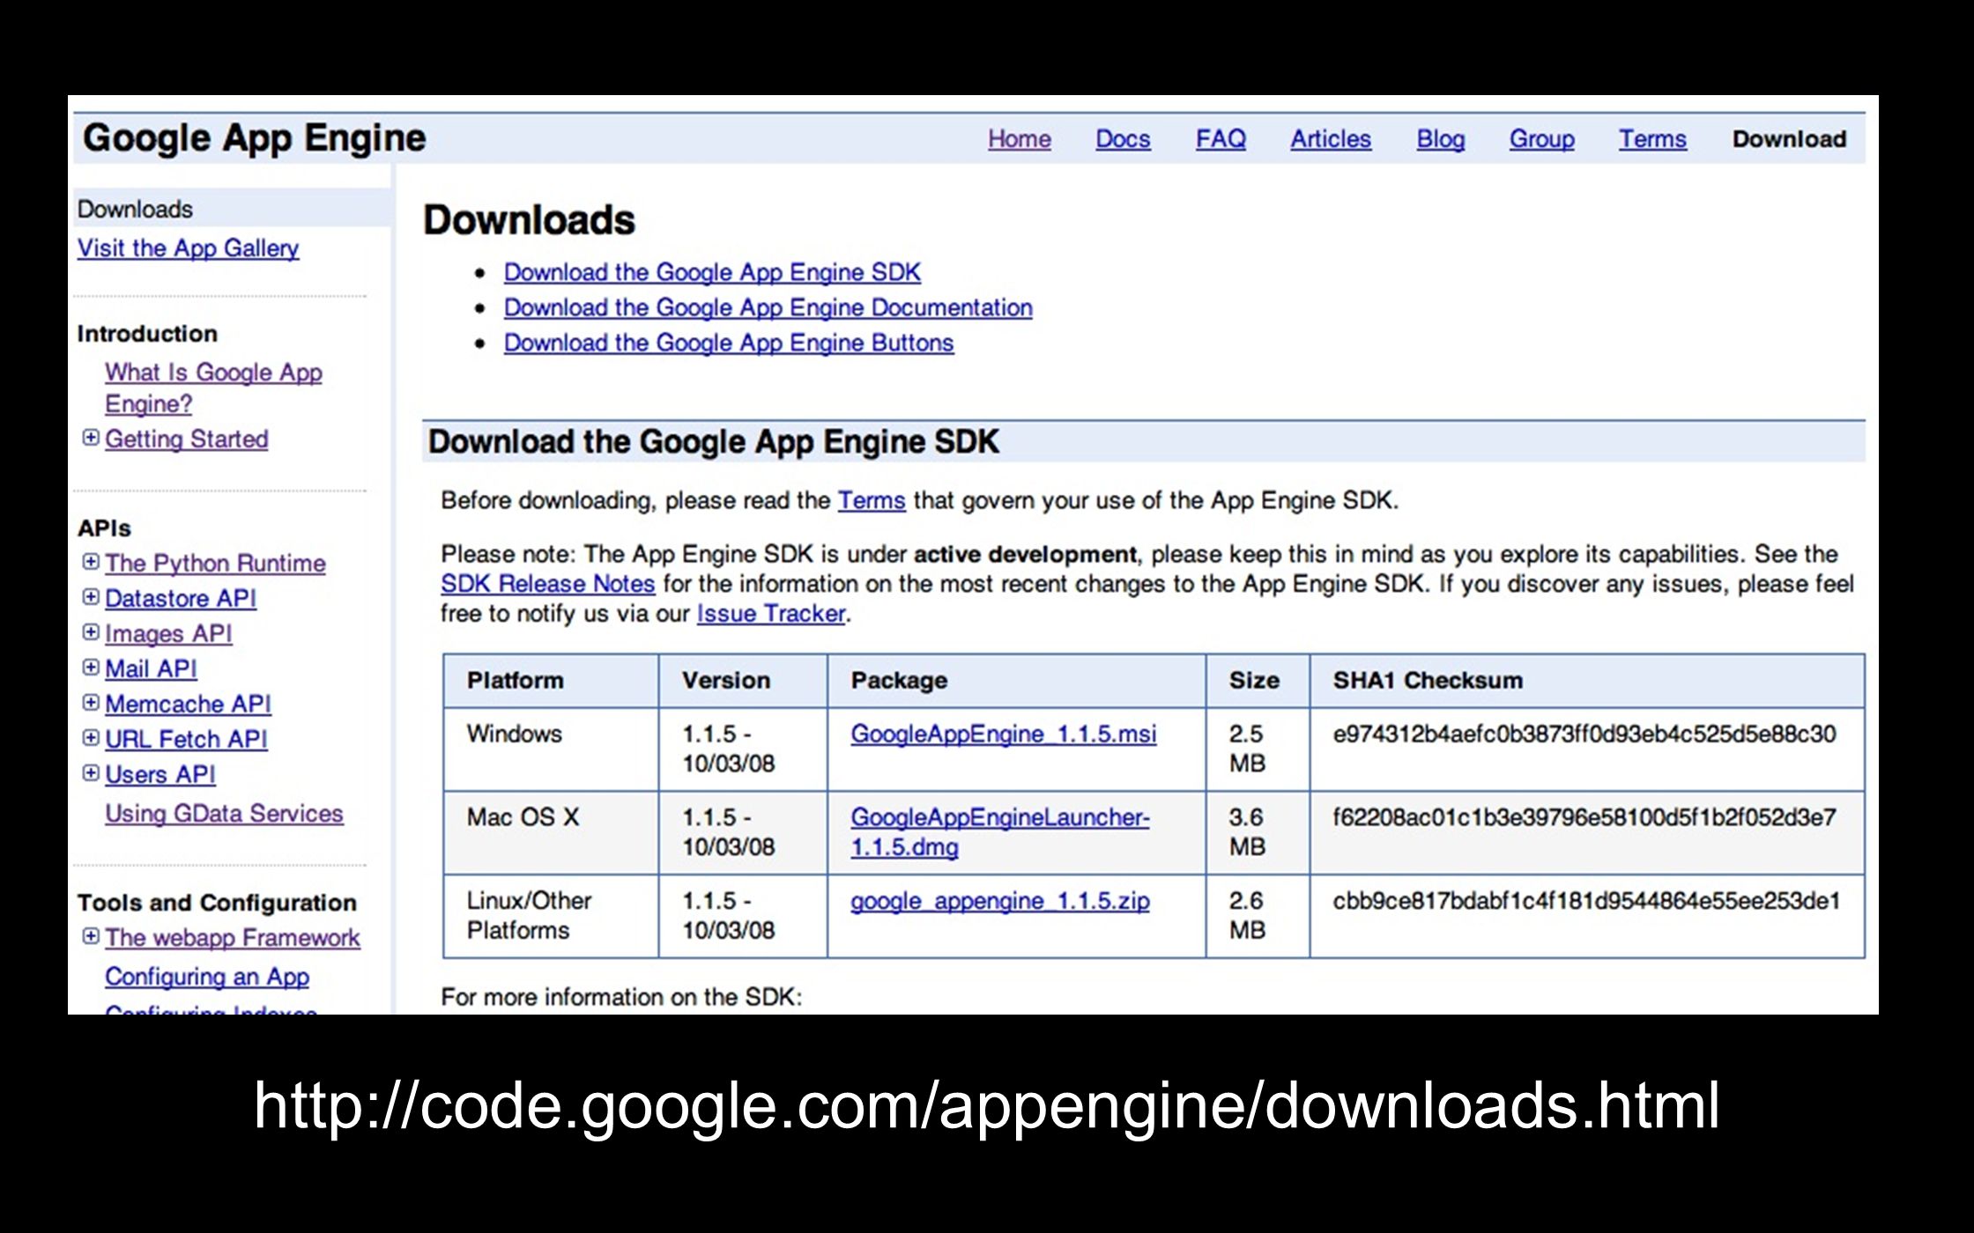Click Download the Google App Engine Buttons link
Viewport: 1974px width, 1233px height.
(x=729, y=343)
